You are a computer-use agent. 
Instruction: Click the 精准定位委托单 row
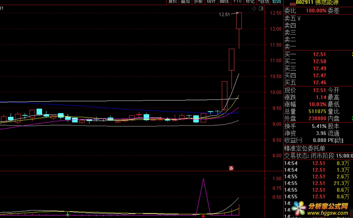tap(305, 148)
